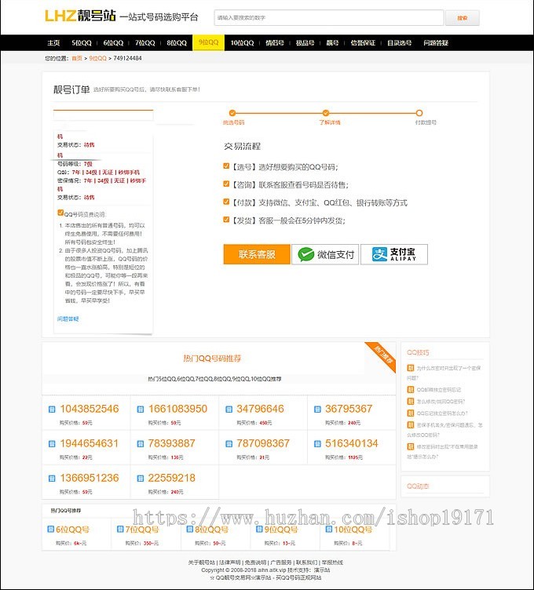Open the 情侣号 nav item
This screenshot has width=534, height=590.
click(x=275, y=43)
